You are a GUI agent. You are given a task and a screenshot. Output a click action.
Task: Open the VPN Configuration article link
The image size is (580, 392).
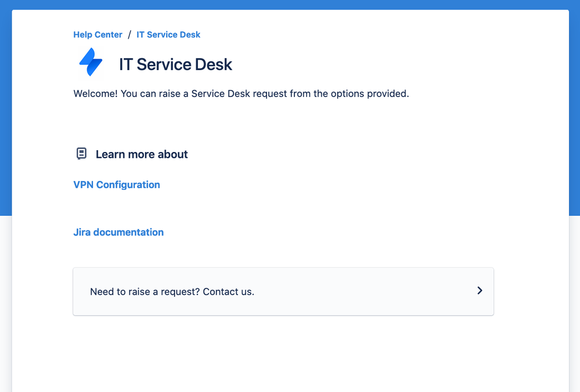pyautogui.click(x=117, y=185)
